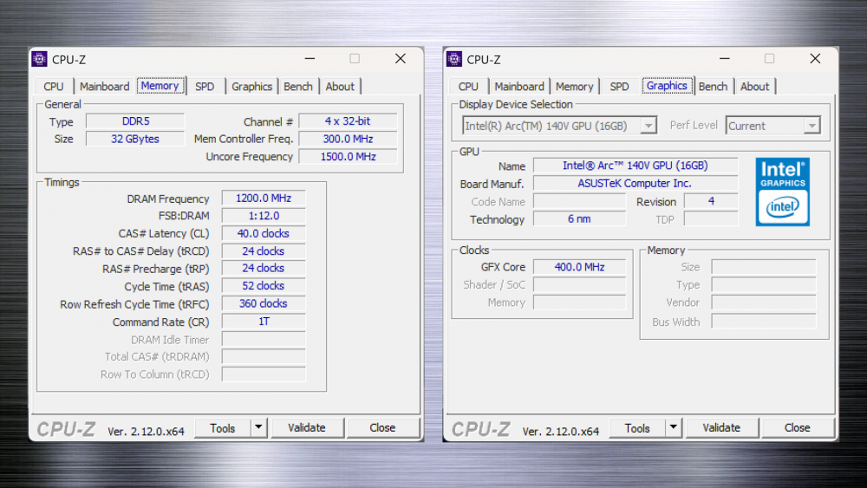Click the CPU-Z icon in right window title bar
The image size is (867, 488).
454,59
